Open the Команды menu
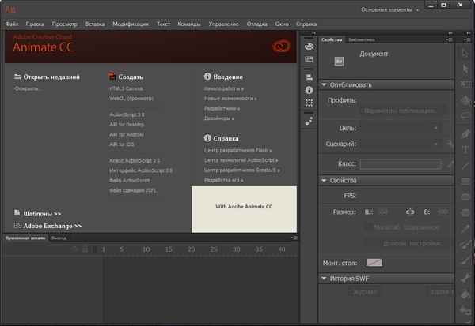Screen dimensions: 475x326 (189, 24)
